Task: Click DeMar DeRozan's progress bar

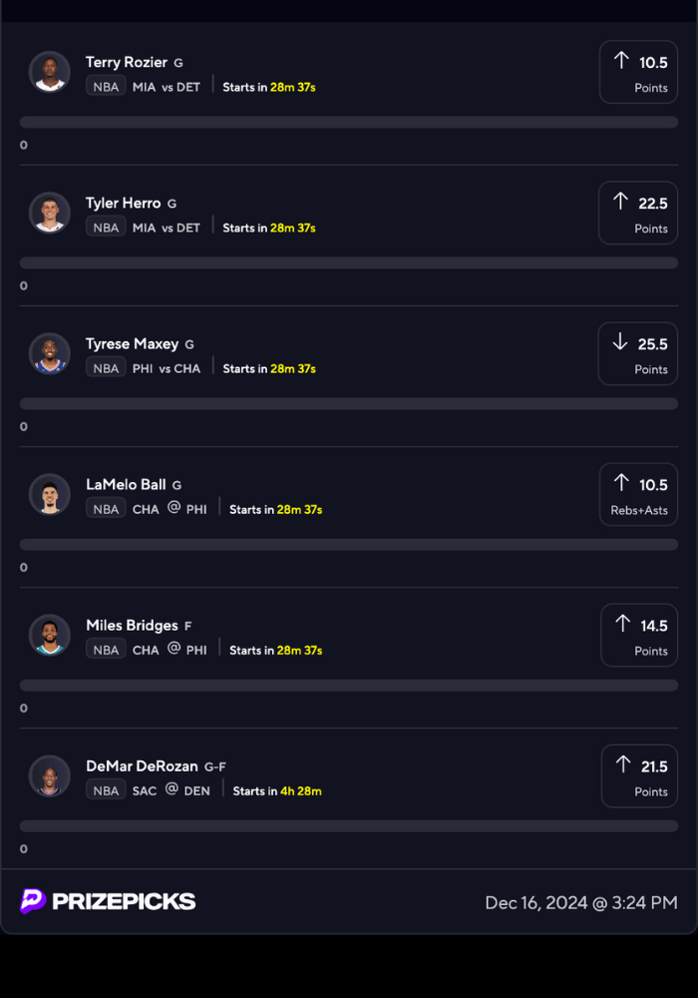Action: [349, 825]
